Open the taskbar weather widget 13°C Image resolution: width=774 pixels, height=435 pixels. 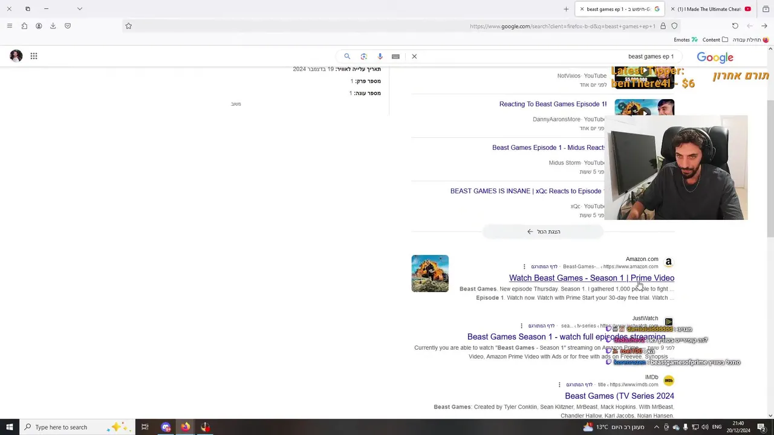click(x=614, y=427)
